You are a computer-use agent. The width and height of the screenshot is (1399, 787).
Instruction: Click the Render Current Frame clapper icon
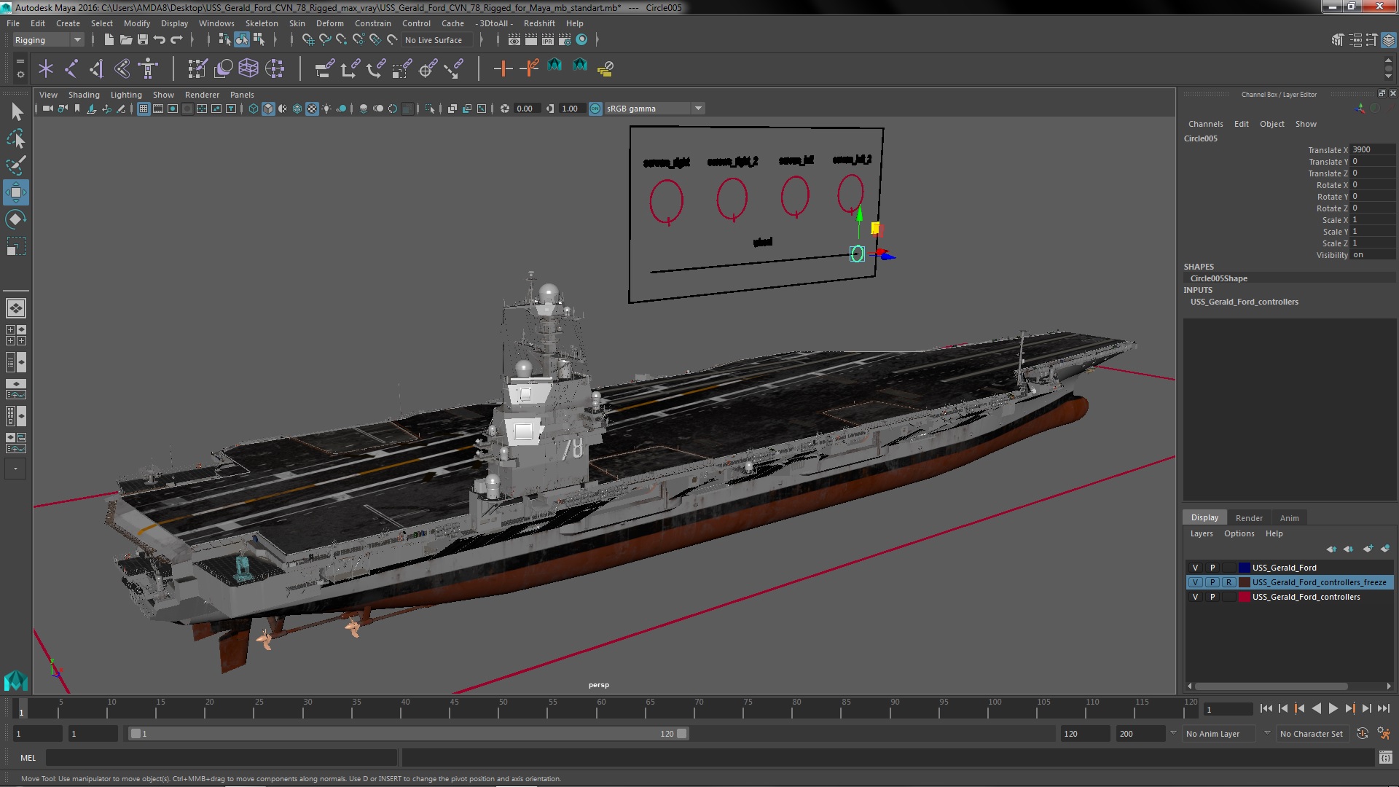[531, 40]
